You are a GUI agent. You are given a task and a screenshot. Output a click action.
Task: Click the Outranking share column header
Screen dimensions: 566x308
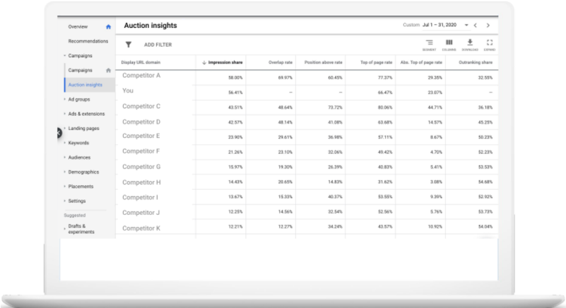(475, 63)
